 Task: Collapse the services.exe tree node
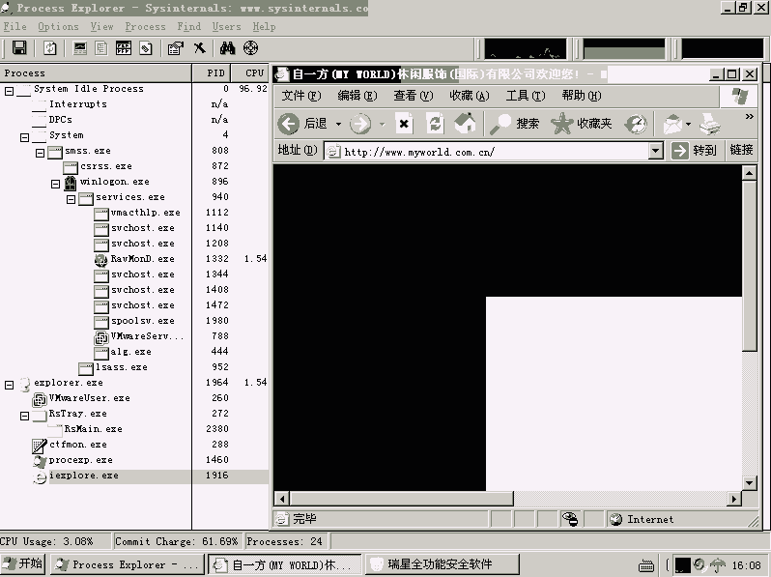[71, 197]
